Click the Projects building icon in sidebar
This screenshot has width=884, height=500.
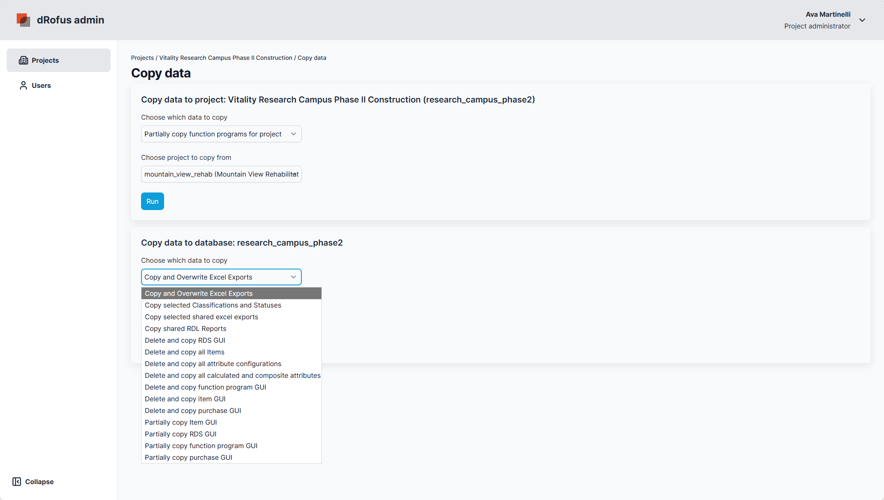(23, 60)
